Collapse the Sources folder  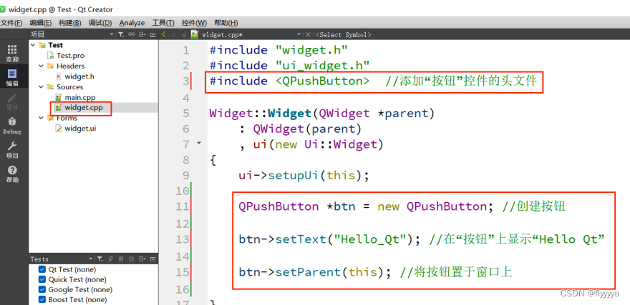41,86
